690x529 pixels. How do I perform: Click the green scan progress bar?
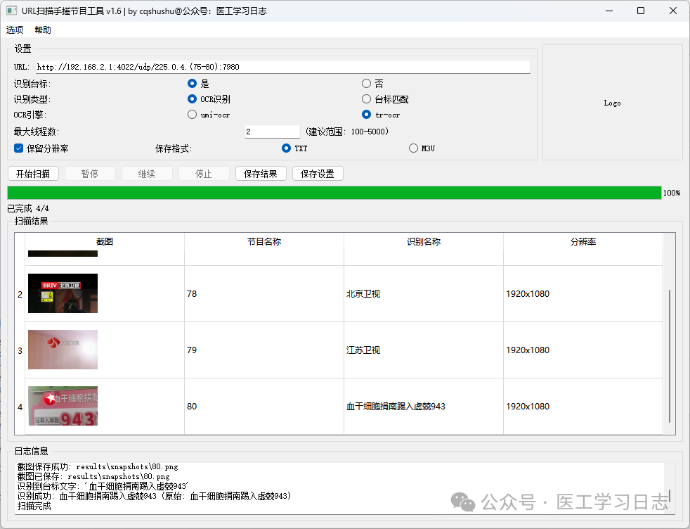(334, 193)
